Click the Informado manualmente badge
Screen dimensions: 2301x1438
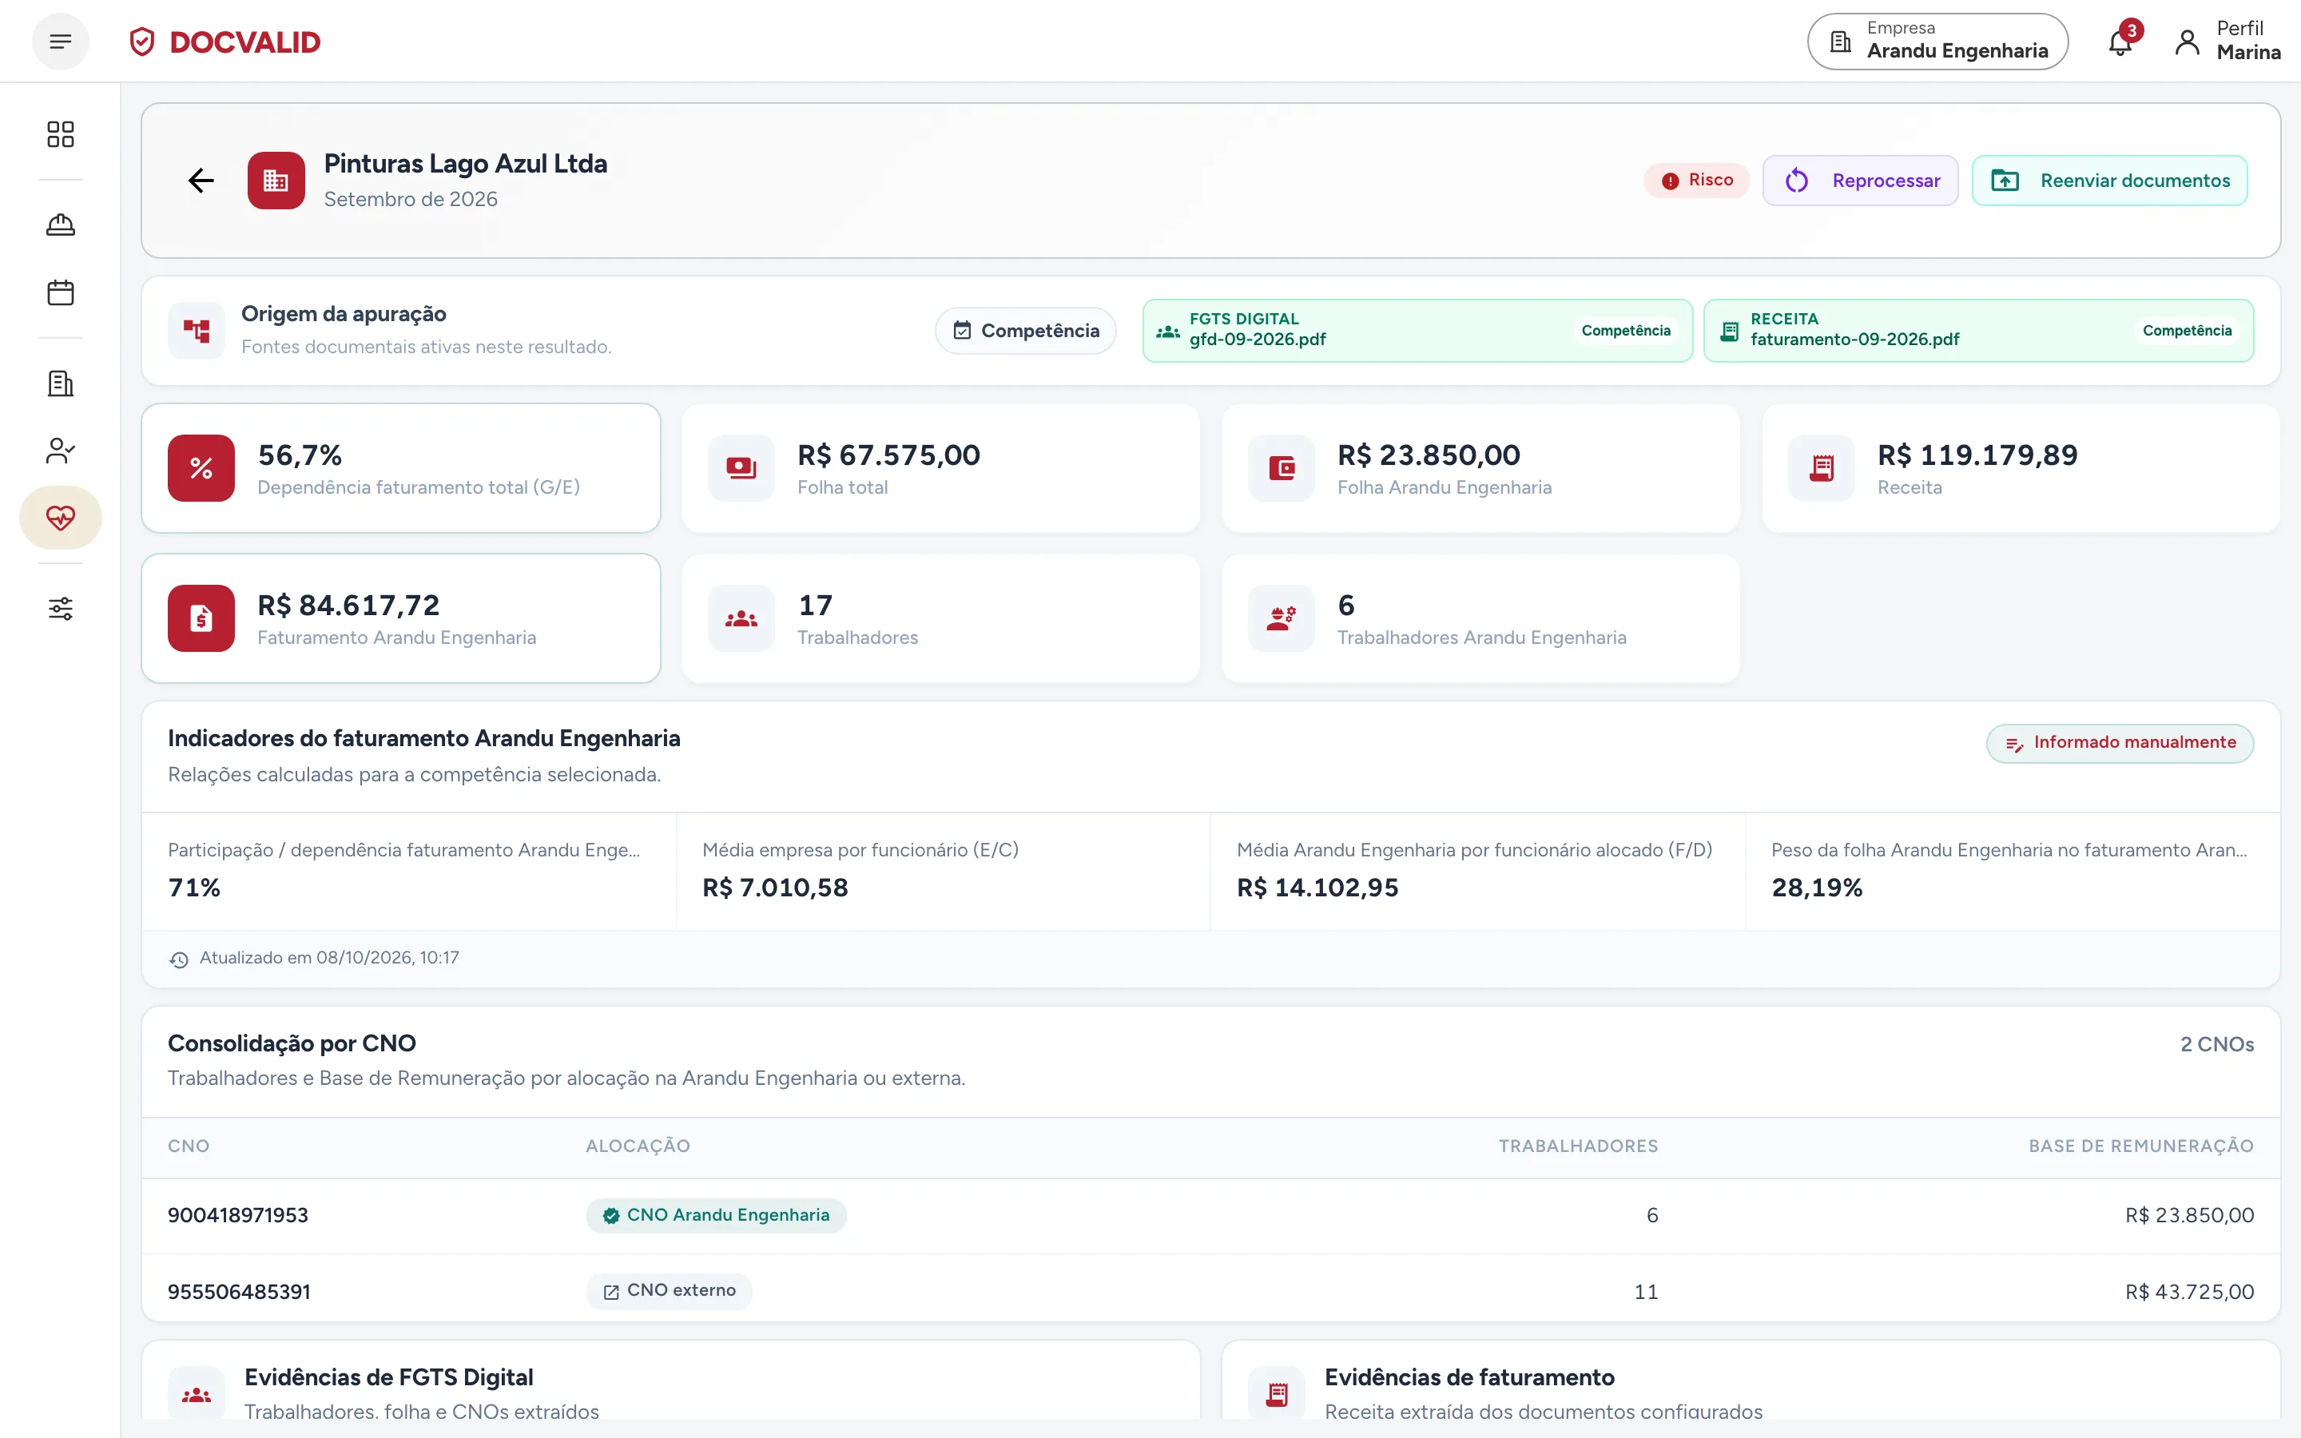2120,743
